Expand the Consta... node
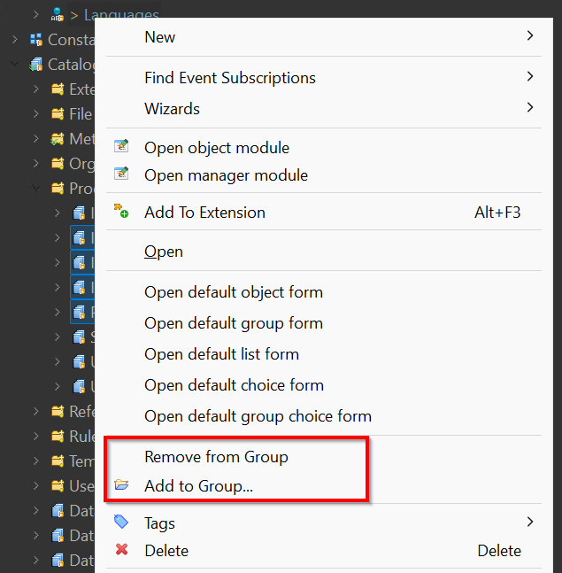Screen dimensions: 562x573 (15, 40)
